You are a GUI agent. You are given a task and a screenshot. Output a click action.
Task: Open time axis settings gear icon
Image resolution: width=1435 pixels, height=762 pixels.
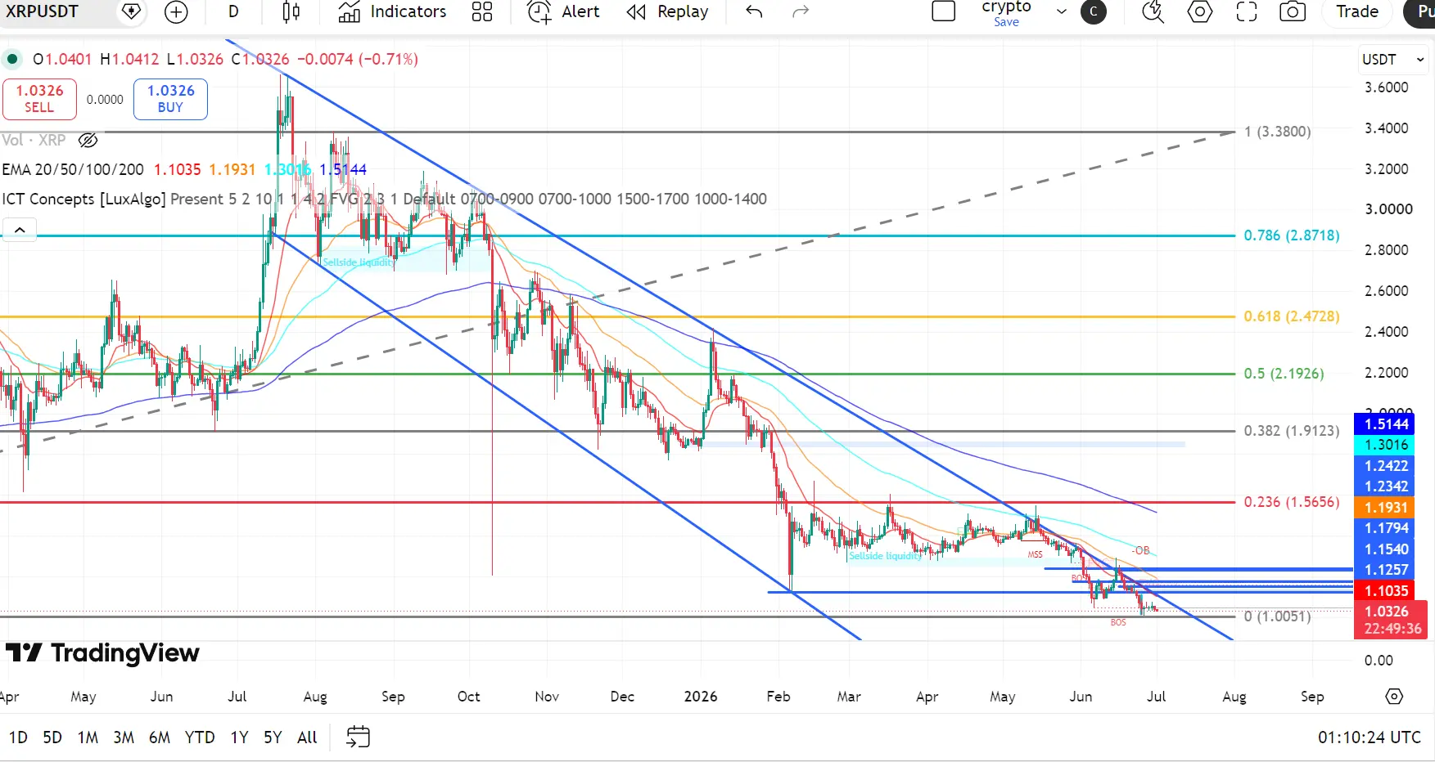click(1394, 697)
